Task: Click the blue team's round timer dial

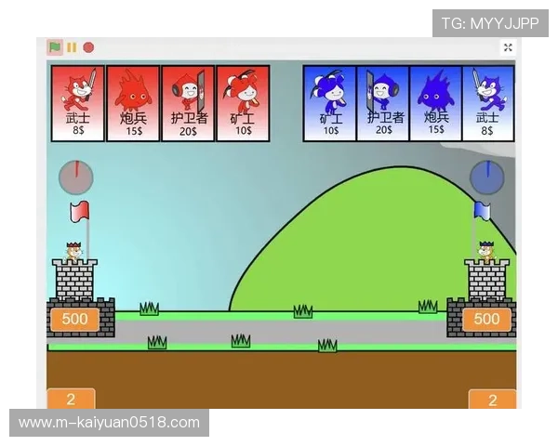Action: coord(485,175)
